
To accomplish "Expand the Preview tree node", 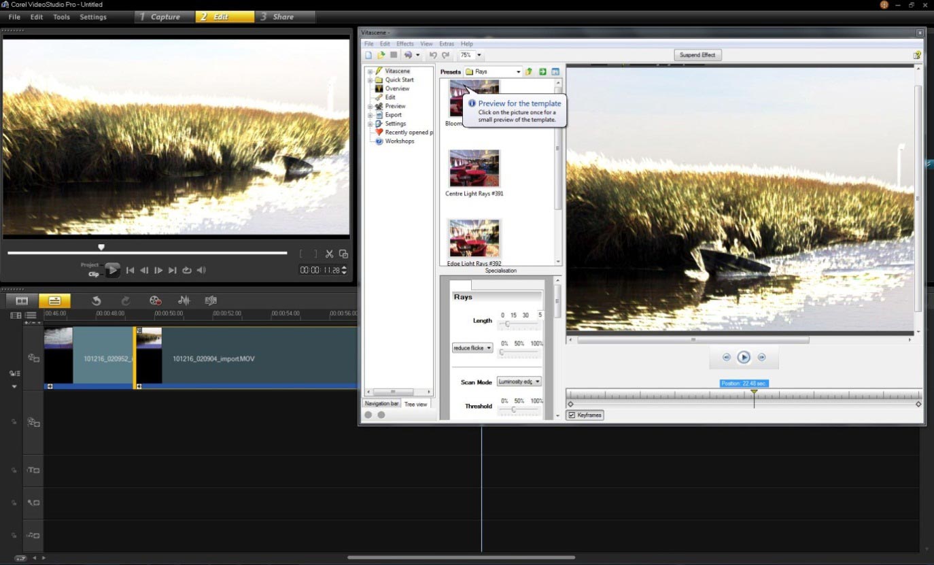I will [369, 105].
